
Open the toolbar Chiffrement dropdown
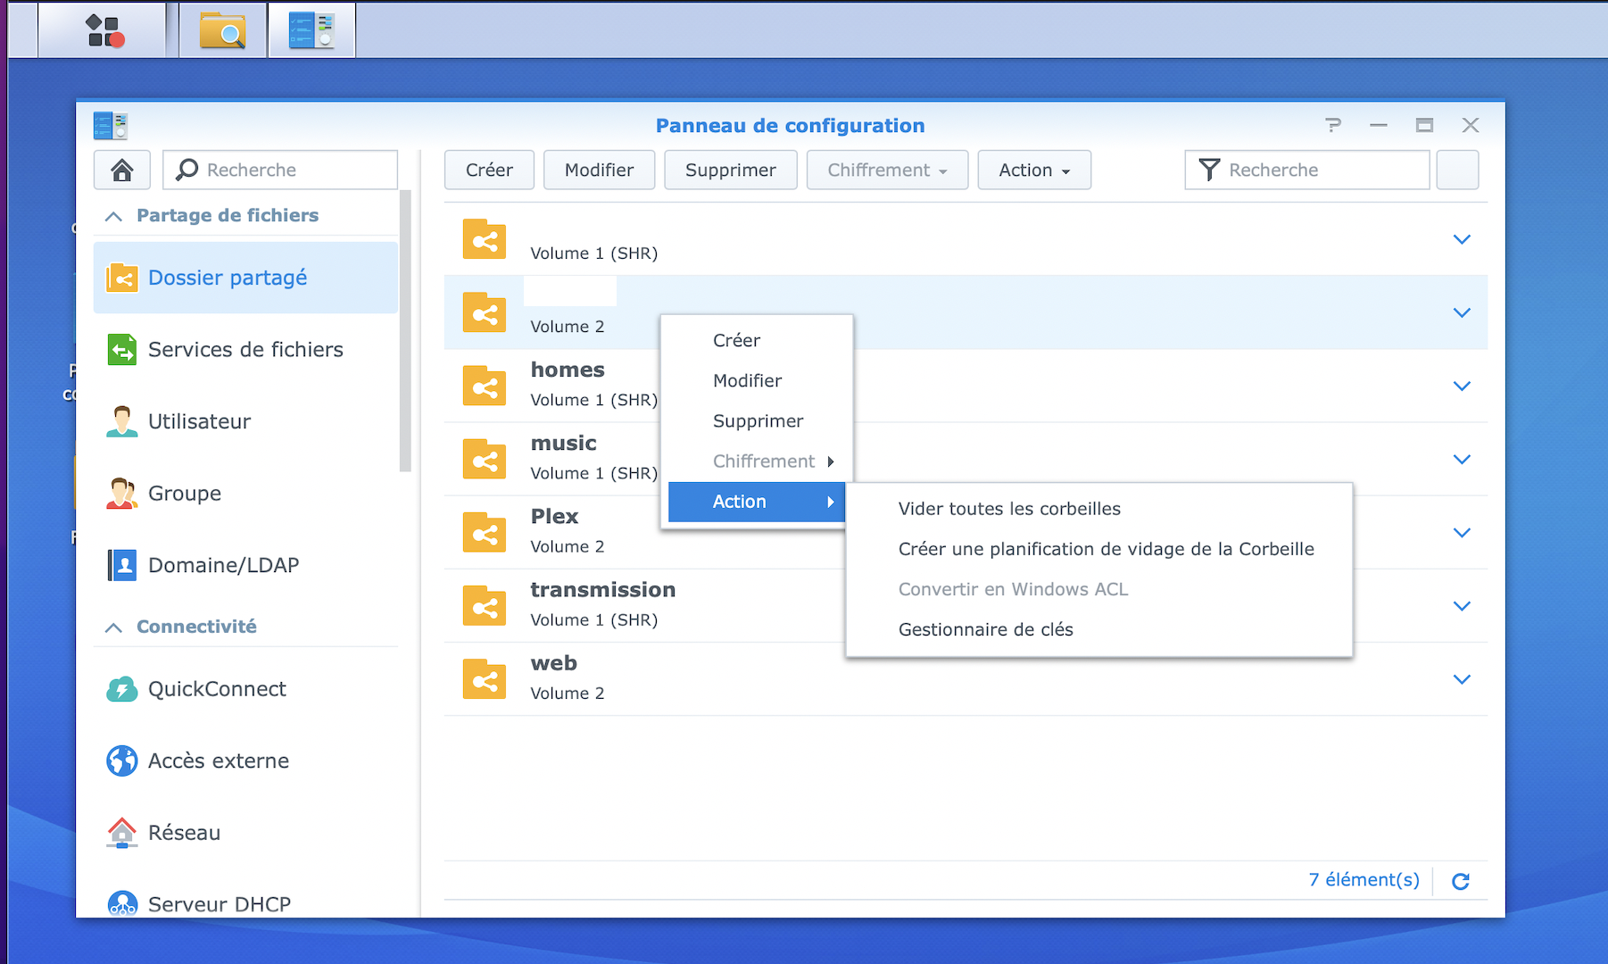887,170
